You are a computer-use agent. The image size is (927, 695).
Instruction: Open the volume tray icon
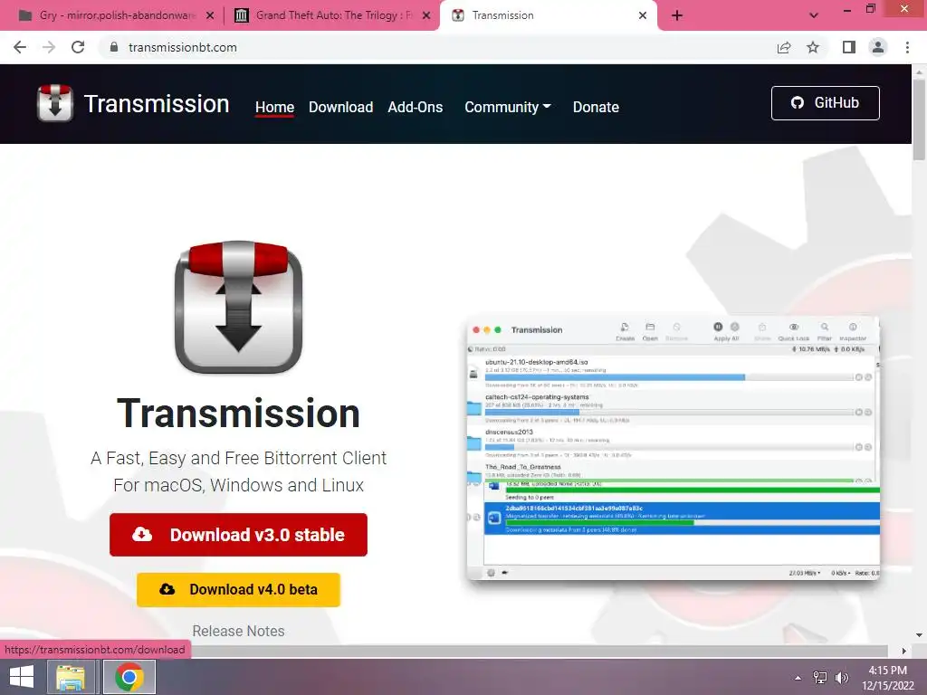coord(841,678)
